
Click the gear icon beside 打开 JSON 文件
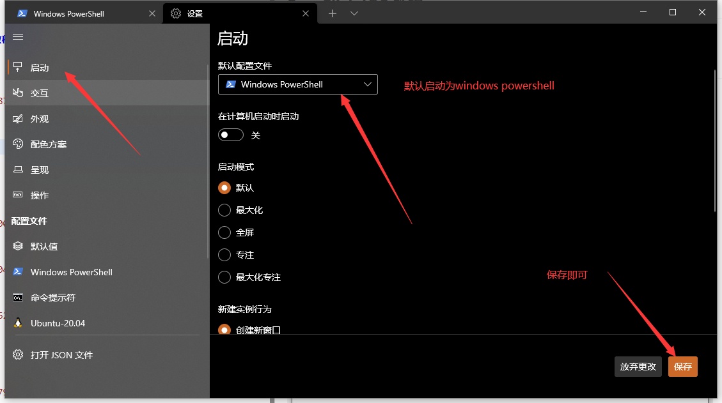(x=18, y=354)
